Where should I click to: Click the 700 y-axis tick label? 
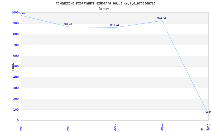[x=16, y=45]
